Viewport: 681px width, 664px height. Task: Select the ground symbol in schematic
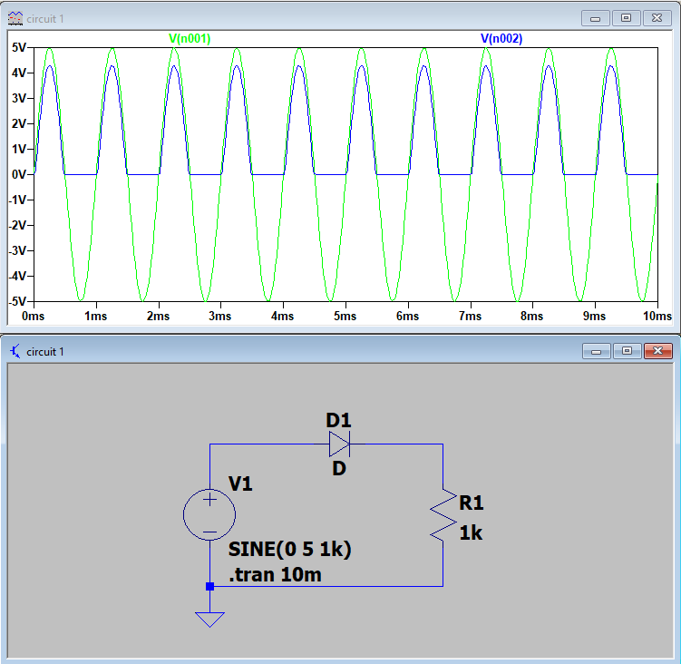click(x=209, y=619)
